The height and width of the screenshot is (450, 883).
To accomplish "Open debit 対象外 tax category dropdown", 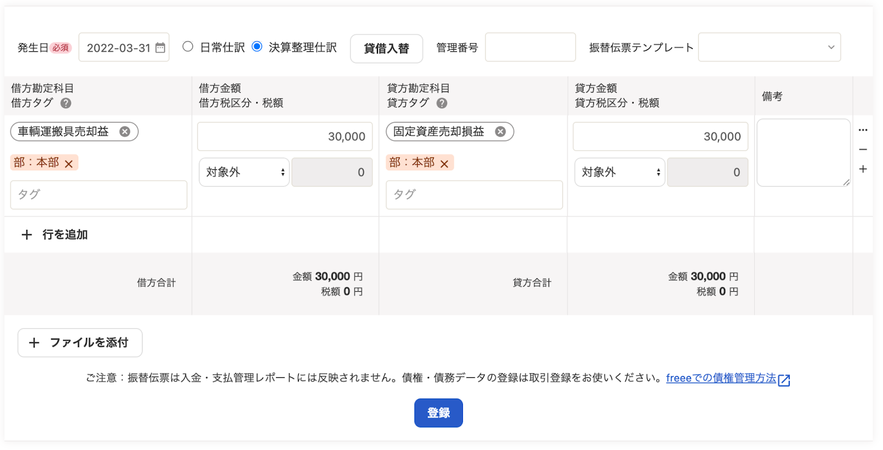I will point(244,172).
